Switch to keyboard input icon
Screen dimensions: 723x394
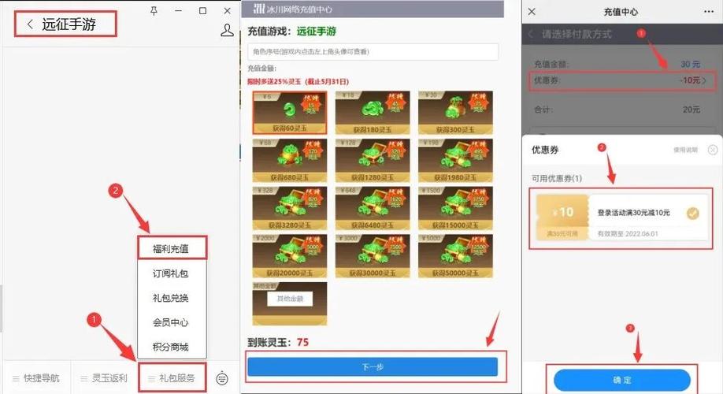[x=222, y=378]
